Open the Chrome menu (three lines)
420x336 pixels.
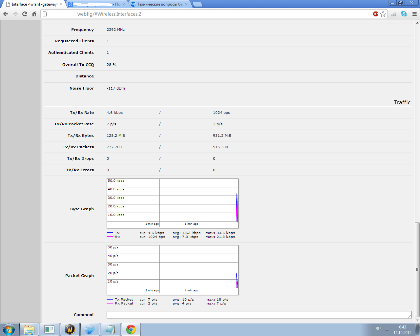(414, 14)
